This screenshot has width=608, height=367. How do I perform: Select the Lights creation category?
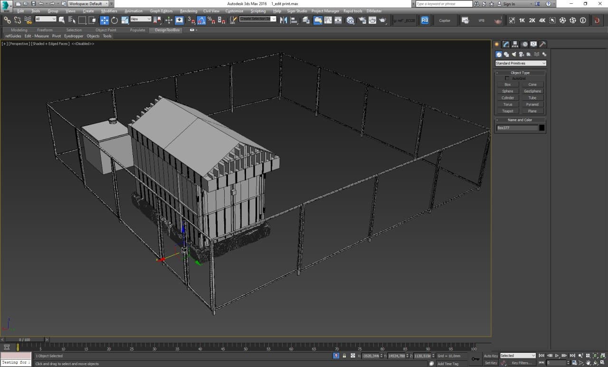tap(514, 55)
